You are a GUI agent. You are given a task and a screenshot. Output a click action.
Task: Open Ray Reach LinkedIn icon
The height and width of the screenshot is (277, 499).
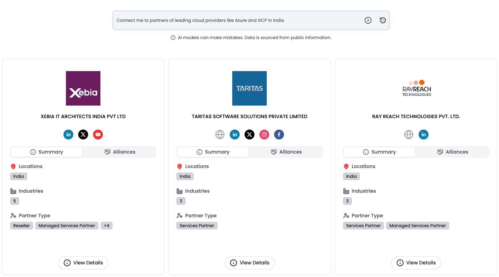pos(424,134)
